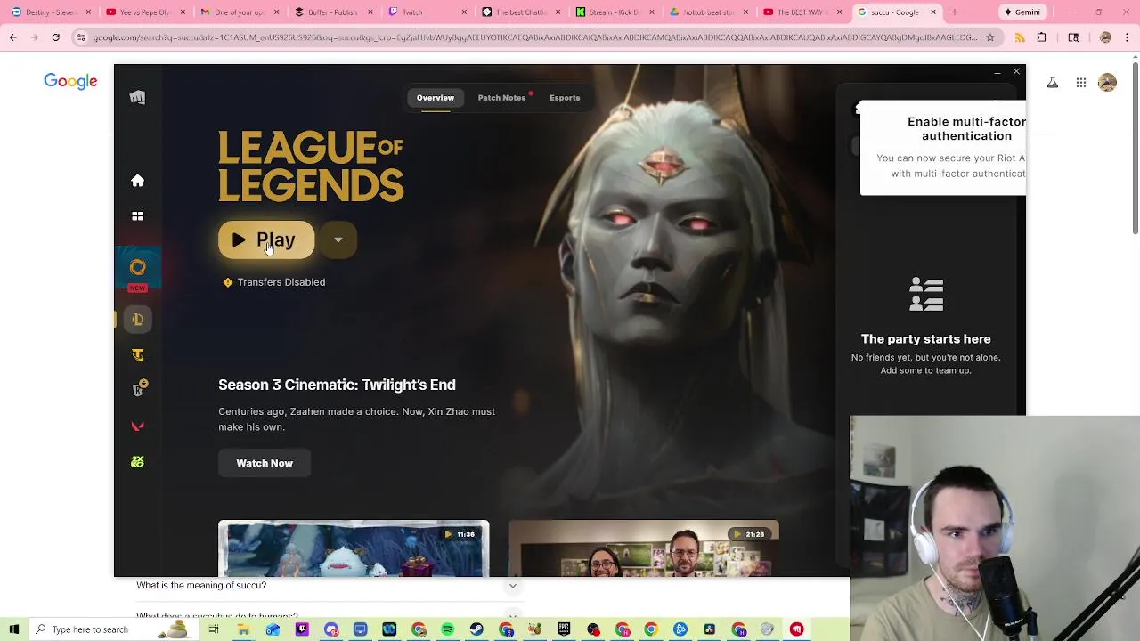Click the Transfers Disabled notice

[x=274, y=282]
